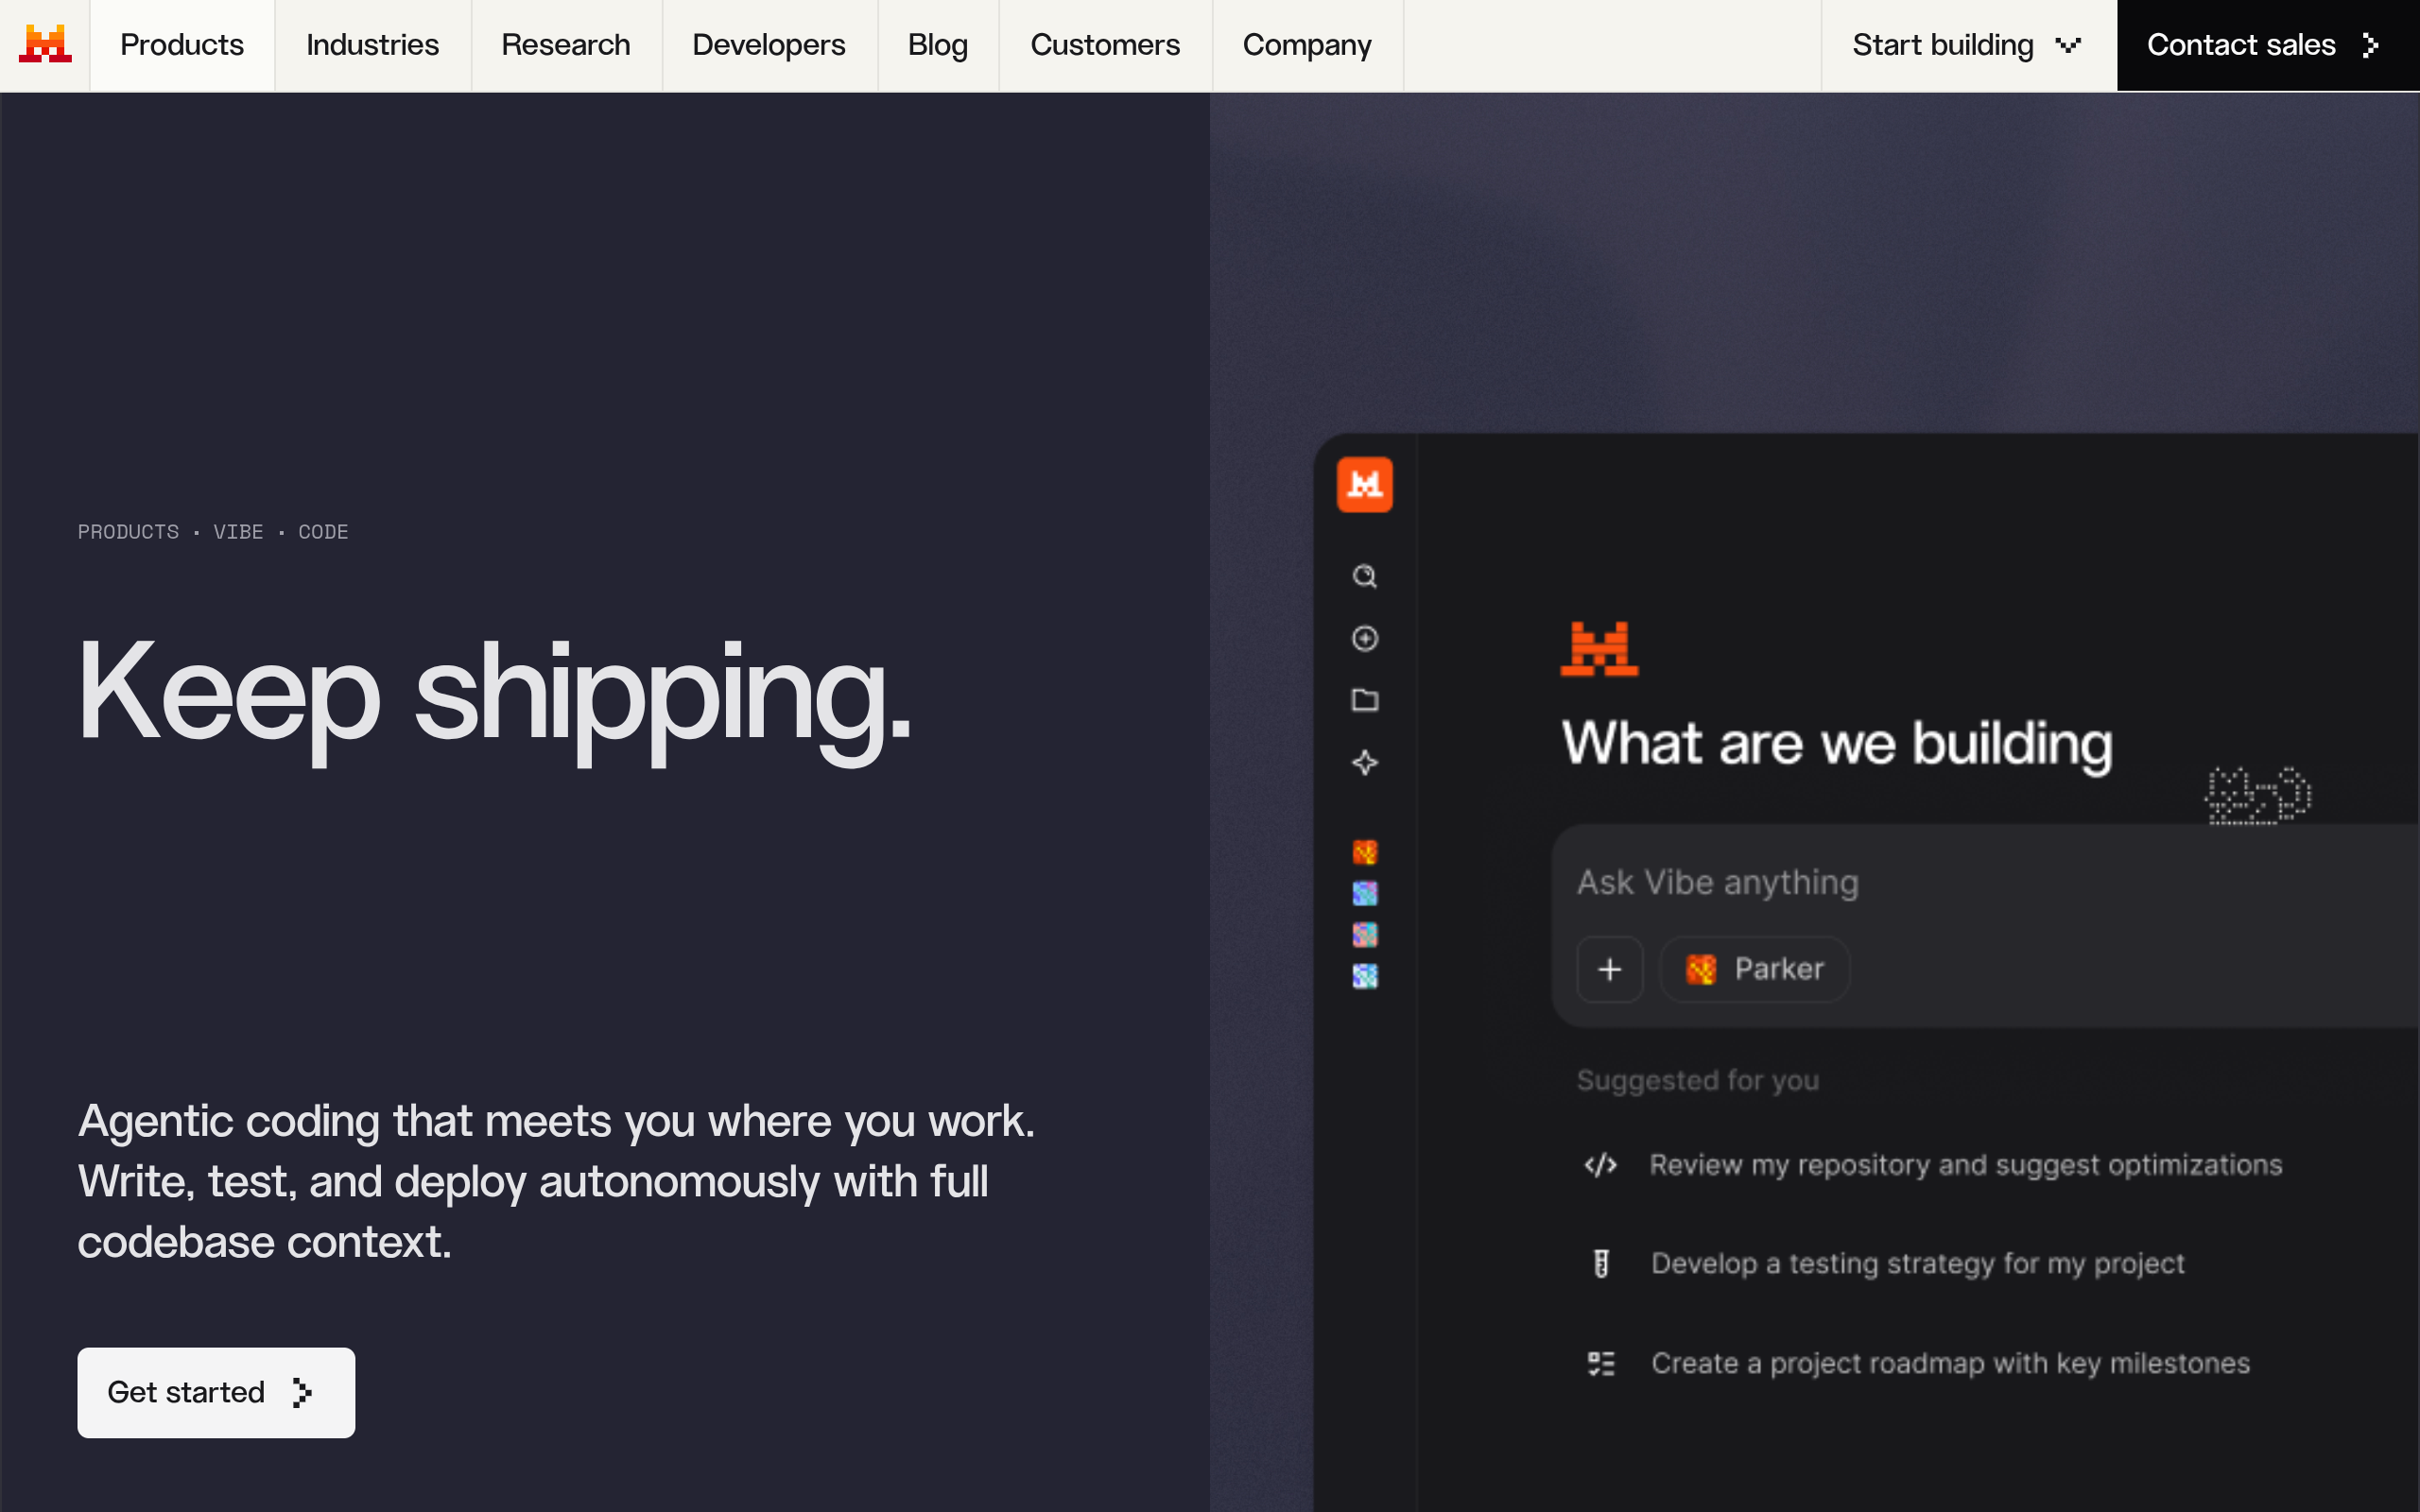Expand the Start building dropdown

click(1968, 45)
